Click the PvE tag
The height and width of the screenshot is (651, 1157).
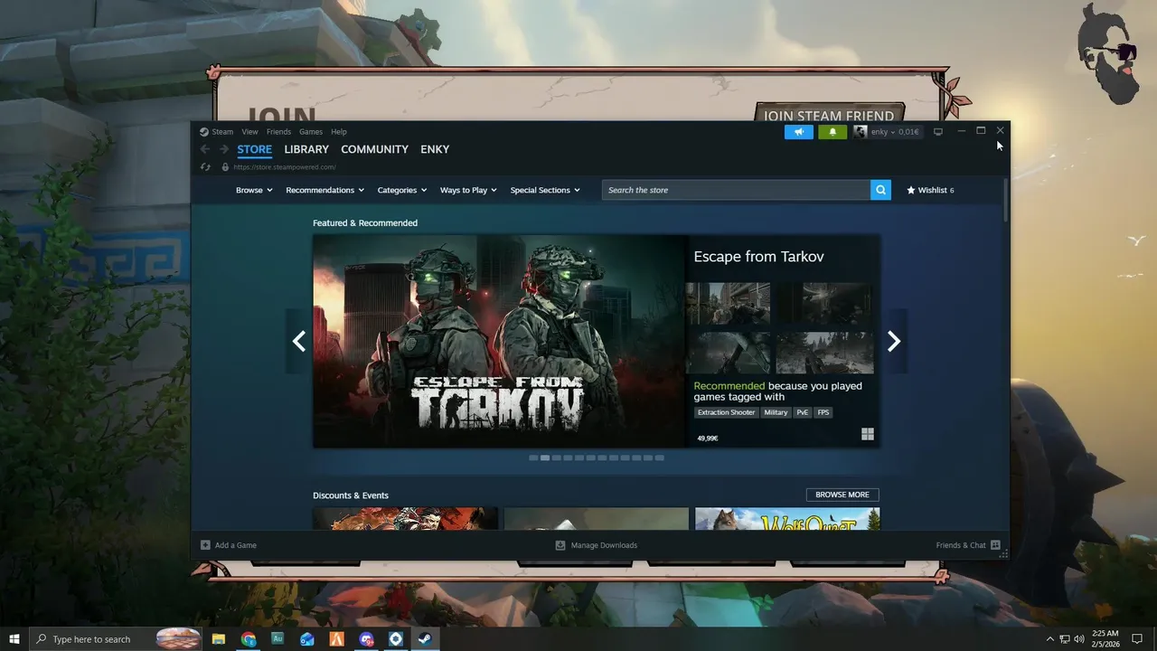pos(803,412)
